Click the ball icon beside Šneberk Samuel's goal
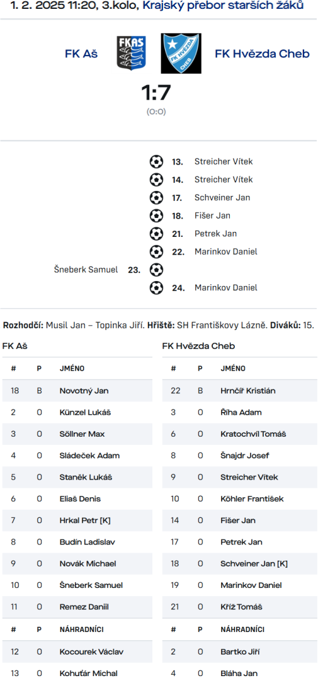This screenshot has height=683, width=318. pyautogui.click(x=156, y=270)
